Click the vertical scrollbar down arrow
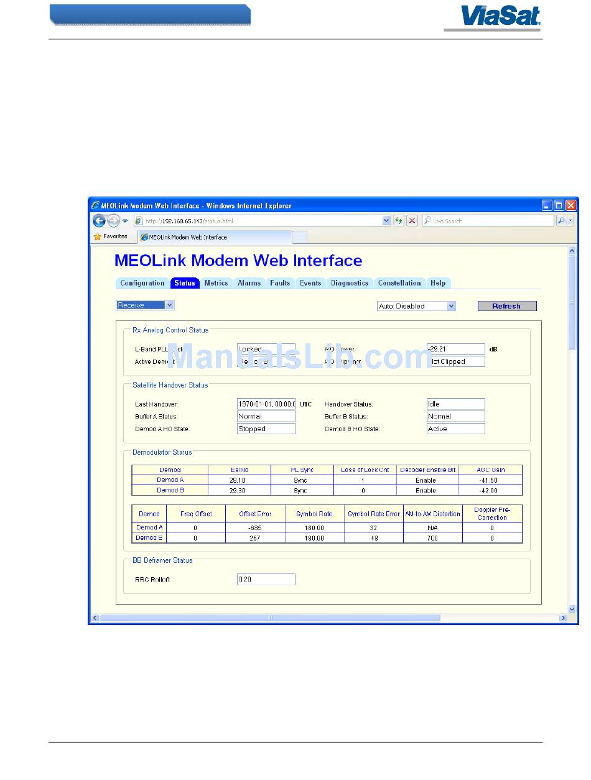The height and width of the screenshot is (780, 591). click(x=572, y=610)
